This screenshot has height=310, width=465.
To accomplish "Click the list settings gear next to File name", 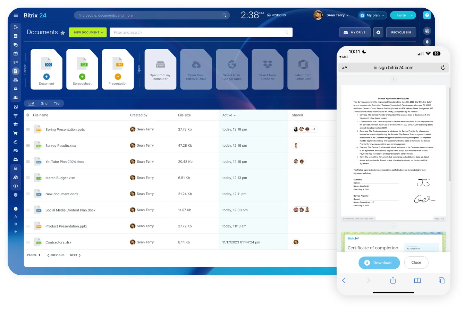I will (x=28, y=115).
